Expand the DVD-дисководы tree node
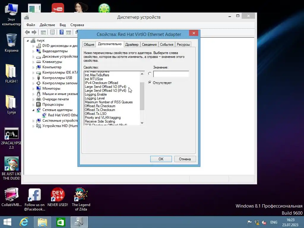The height and width of the screenshot is (228, 304). (x=33, y=46)
